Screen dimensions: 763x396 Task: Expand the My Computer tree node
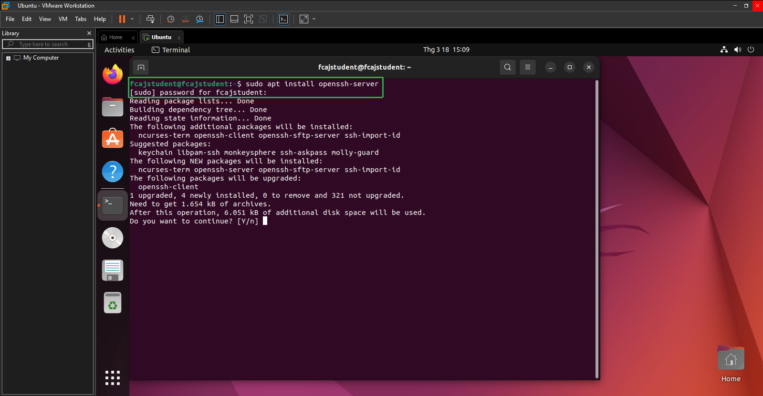(8, 58)
